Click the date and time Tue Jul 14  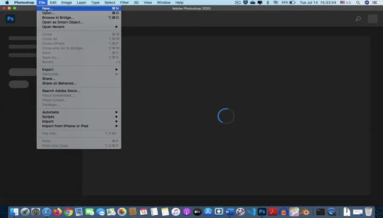(318, 2)
